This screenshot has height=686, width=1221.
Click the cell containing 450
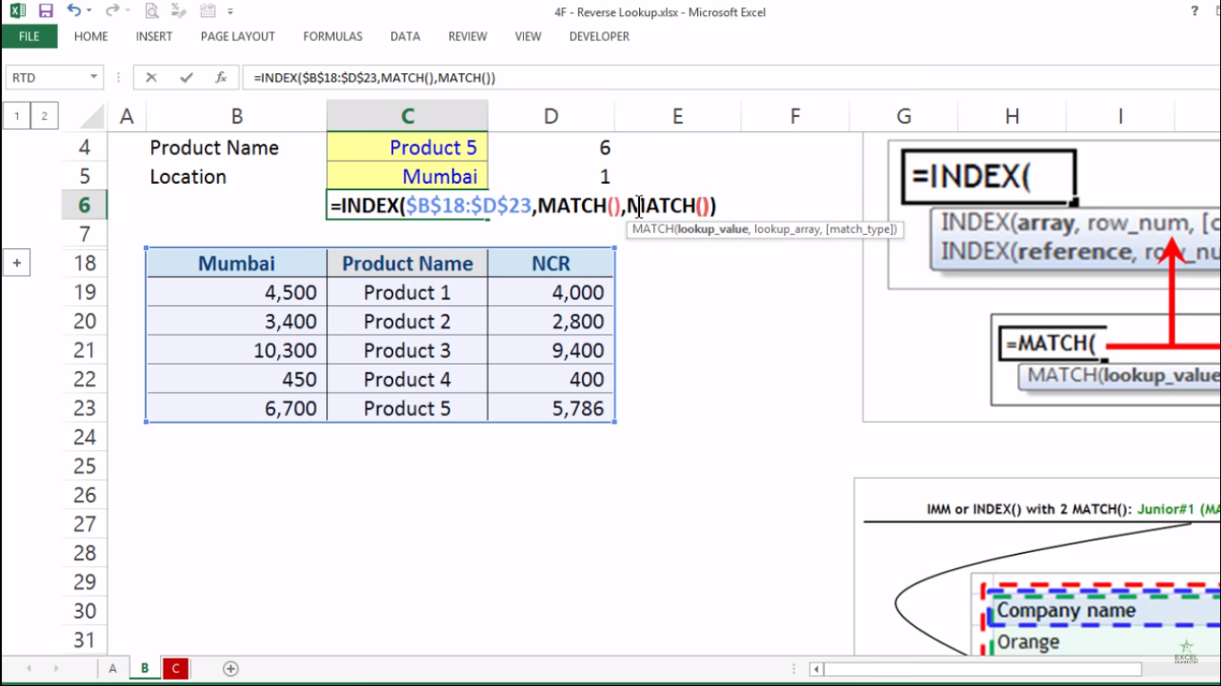[x=237, y=379]
